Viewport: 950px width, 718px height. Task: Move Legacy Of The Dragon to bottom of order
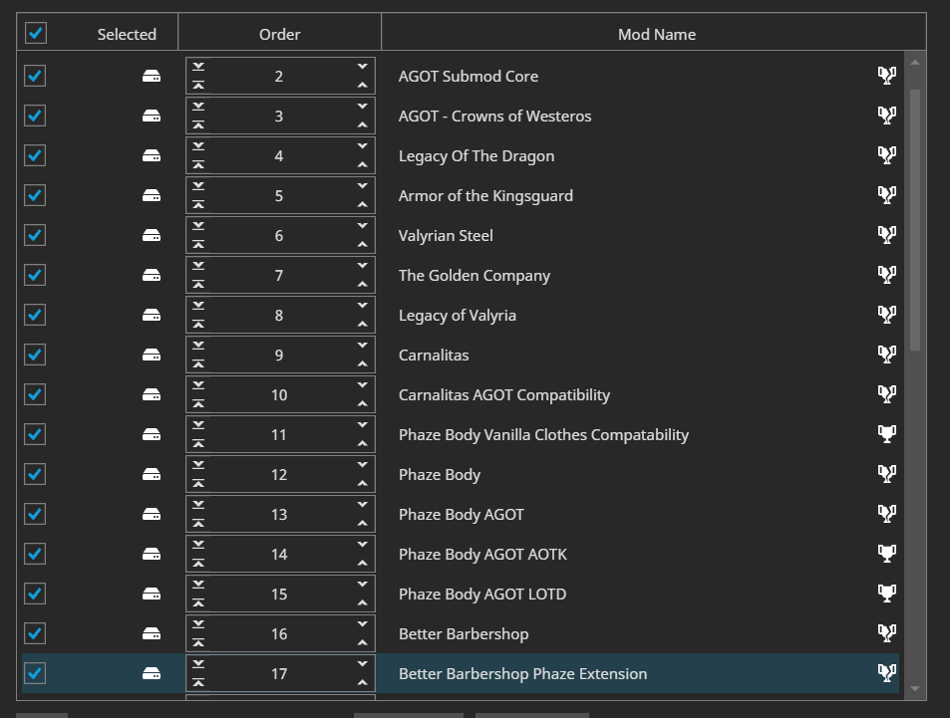pyautogui.click(x=198, y=146)
